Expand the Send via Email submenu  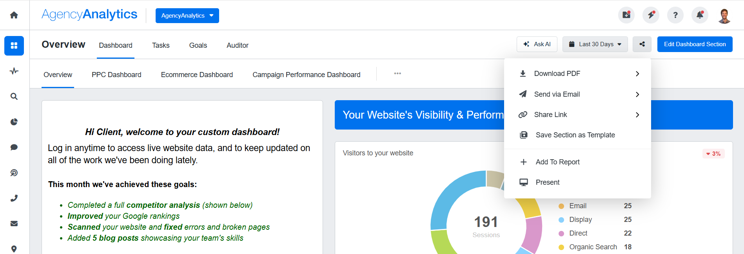[x=577, y=94]
